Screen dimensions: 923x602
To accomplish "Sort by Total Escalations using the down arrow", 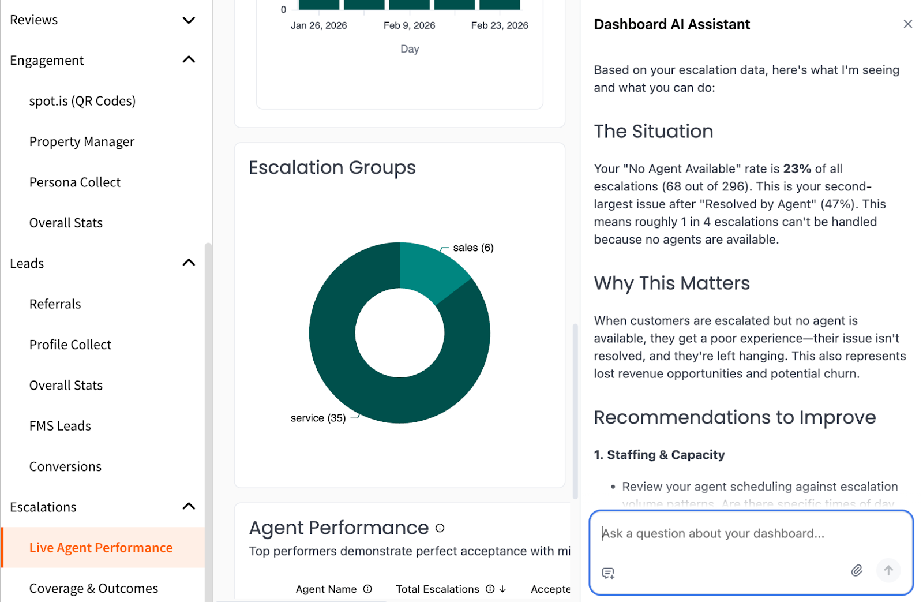I will coord(502,589).
